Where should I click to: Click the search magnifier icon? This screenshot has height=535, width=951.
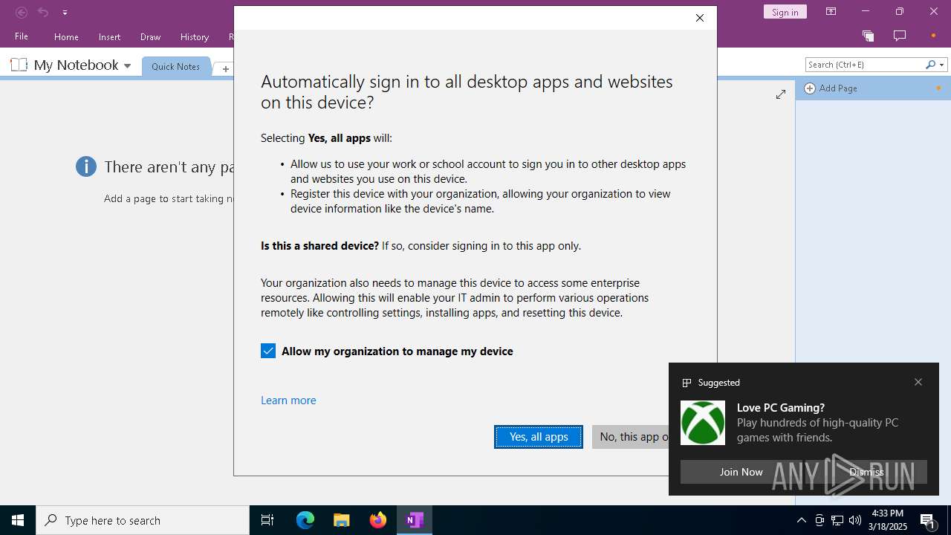click(930, 65)
